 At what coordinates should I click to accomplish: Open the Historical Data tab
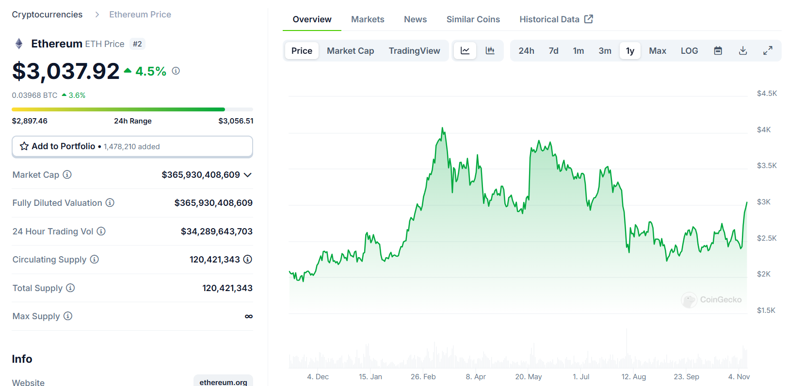pos(556,19)
